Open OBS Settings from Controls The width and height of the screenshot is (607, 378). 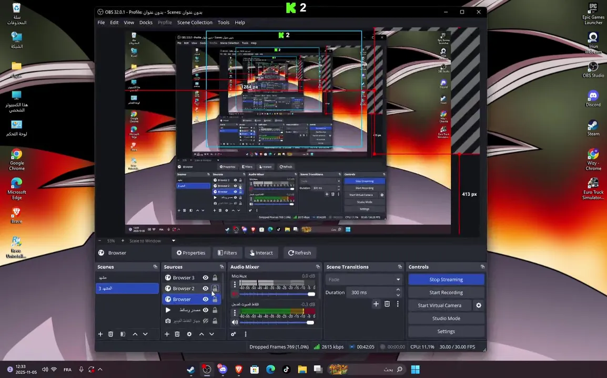coord(446,331)
